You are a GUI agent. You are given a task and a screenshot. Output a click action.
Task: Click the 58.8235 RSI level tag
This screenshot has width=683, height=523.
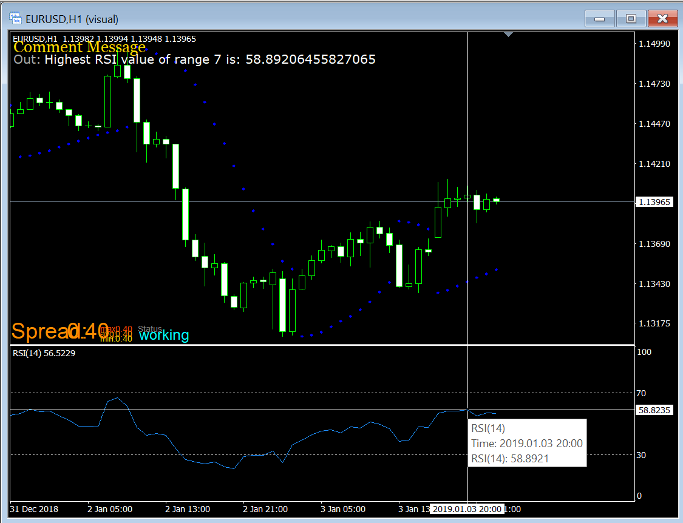pyautogui.click(x=654, y=410)
